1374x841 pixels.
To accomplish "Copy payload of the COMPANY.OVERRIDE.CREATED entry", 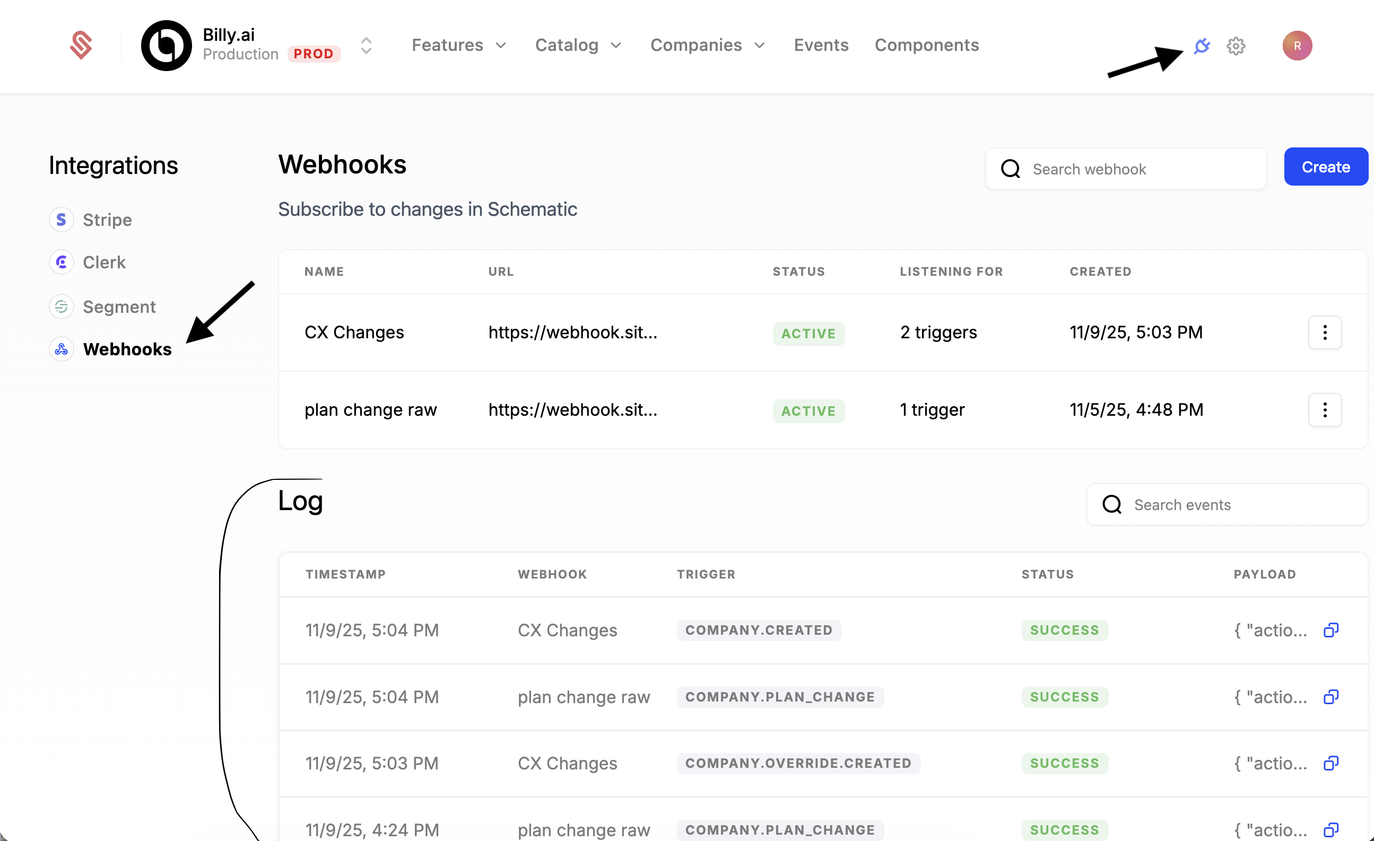I will 1332,763.
